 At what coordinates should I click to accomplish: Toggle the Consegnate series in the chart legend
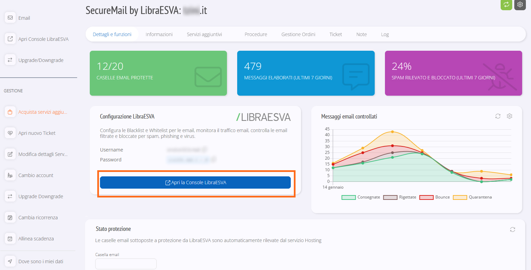361,197
